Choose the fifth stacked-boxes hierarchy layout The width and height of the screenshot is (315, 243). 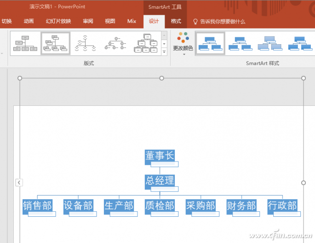145,43
